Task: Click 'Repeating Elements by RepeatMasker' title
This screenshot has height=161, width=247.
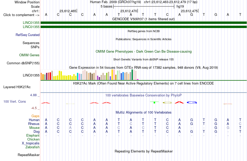Action: (144, 151)
